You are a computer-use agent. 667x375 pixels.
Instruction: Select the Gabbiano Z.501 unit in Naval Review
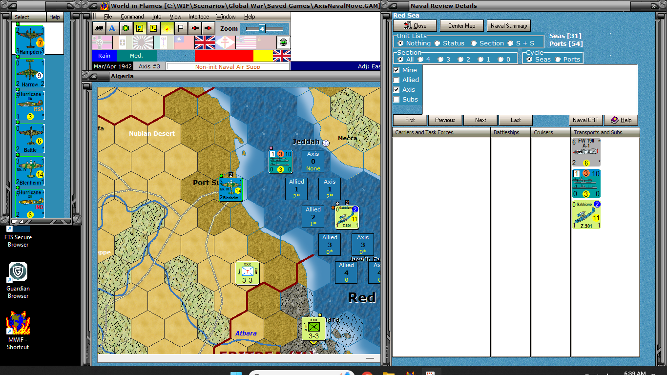point(586,214)
